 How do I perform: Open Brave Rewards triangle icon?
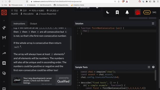(127, 1)
